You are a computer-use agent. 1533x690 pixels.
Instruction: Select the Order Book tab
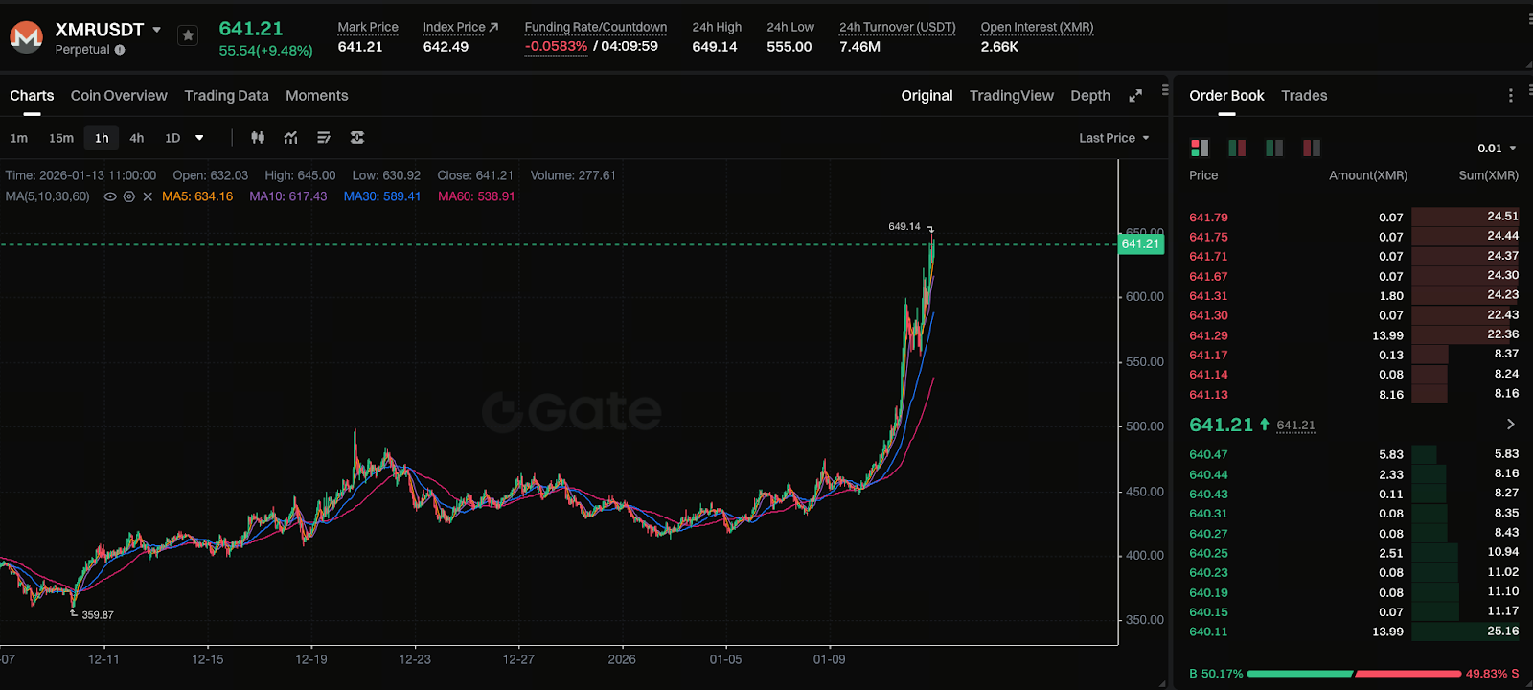[1226, 96]
